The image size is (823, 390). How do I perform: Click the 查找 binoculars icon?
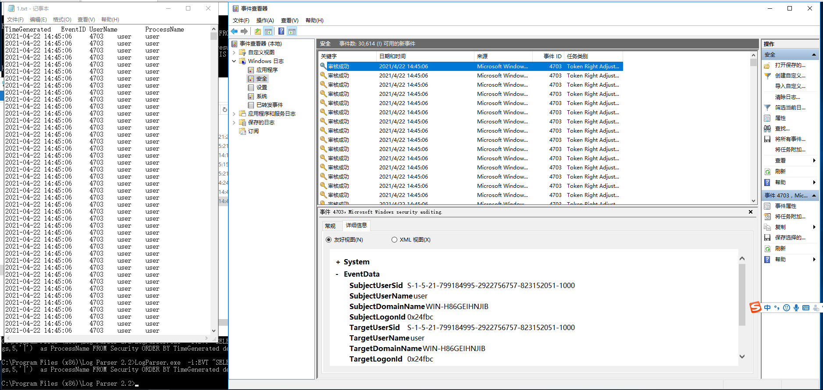coord(767,129)
